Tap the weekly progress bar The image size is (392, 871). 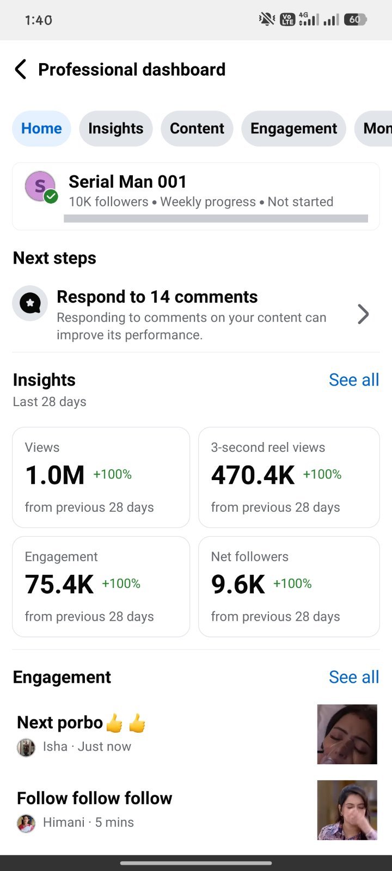click(216, 218)
